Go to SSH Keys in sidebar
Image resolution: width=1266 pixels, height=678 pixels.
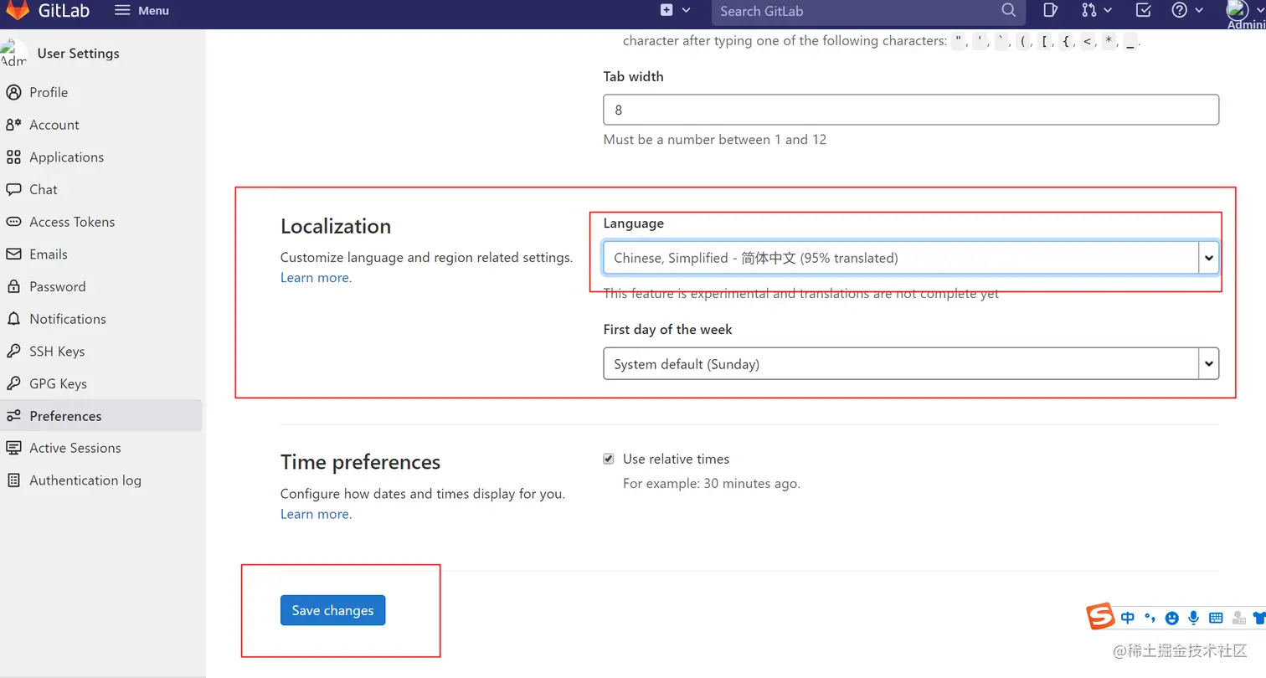click(57, 352)
